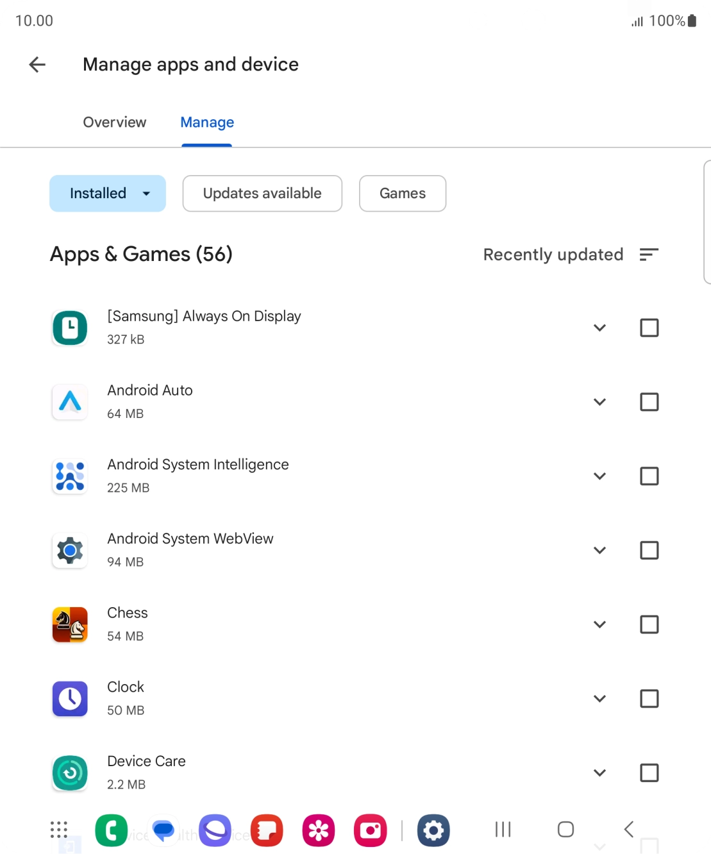Launch the Phone app from dock
This screenshot has width=711, height=854.
click(112, 831)
